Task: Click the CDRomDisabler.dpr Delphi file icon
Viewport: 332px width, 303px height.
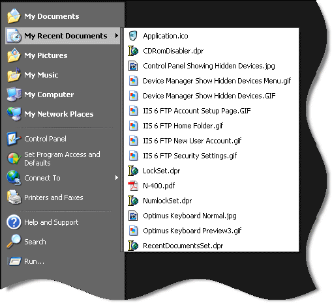Action: click(x=133, y=51)
